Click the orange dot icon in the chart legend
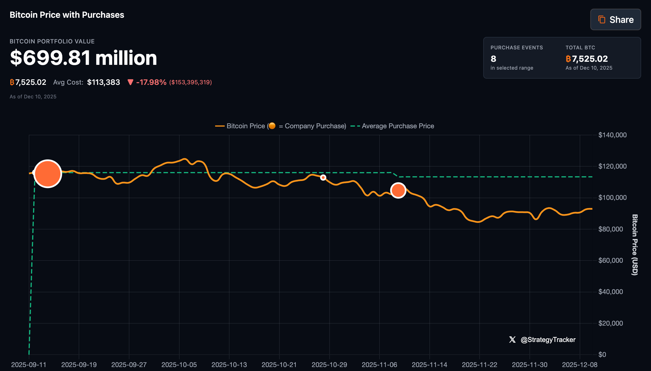This screenshot has height=371, width=651. click(x=272, y=126)
